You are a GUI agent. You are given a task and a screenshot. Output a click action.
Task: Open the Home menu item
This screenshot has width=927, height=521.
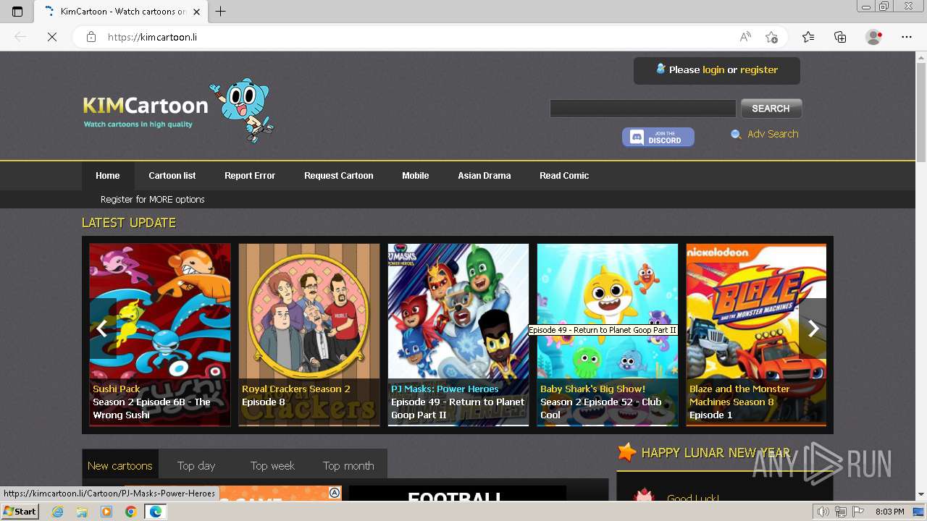(x=108, y=176)
